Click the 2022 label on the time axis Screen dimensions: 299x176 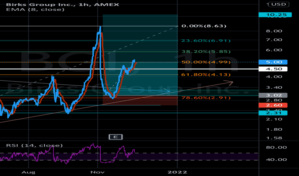click(x=177, y=172)
